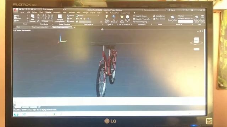
Task: Expand the Render panel
Action: [x=179, y=24]
